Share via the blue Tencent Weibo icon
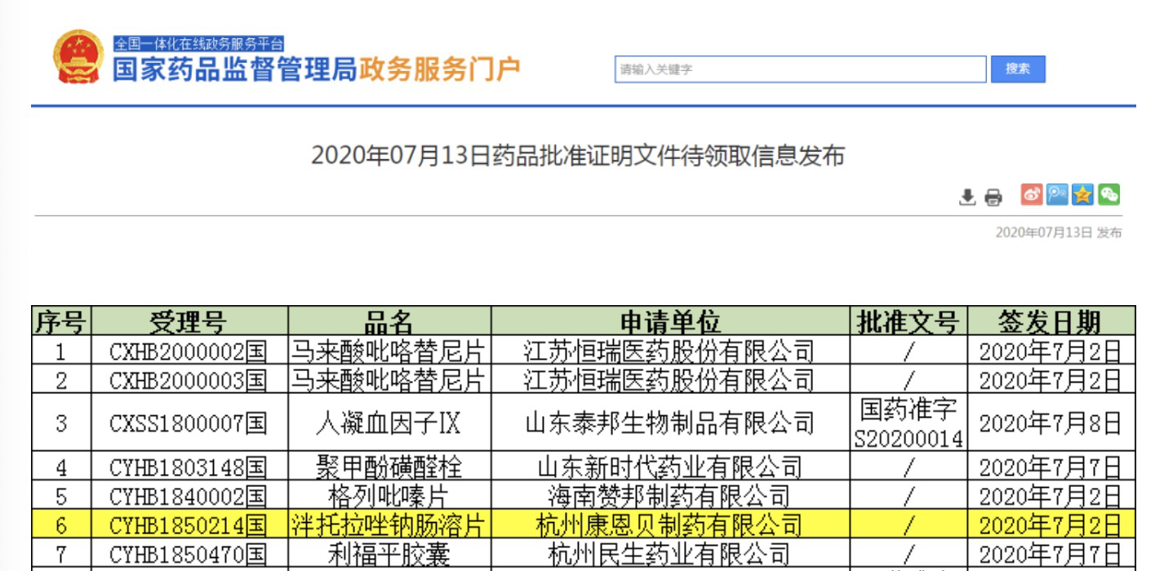 1057,195
